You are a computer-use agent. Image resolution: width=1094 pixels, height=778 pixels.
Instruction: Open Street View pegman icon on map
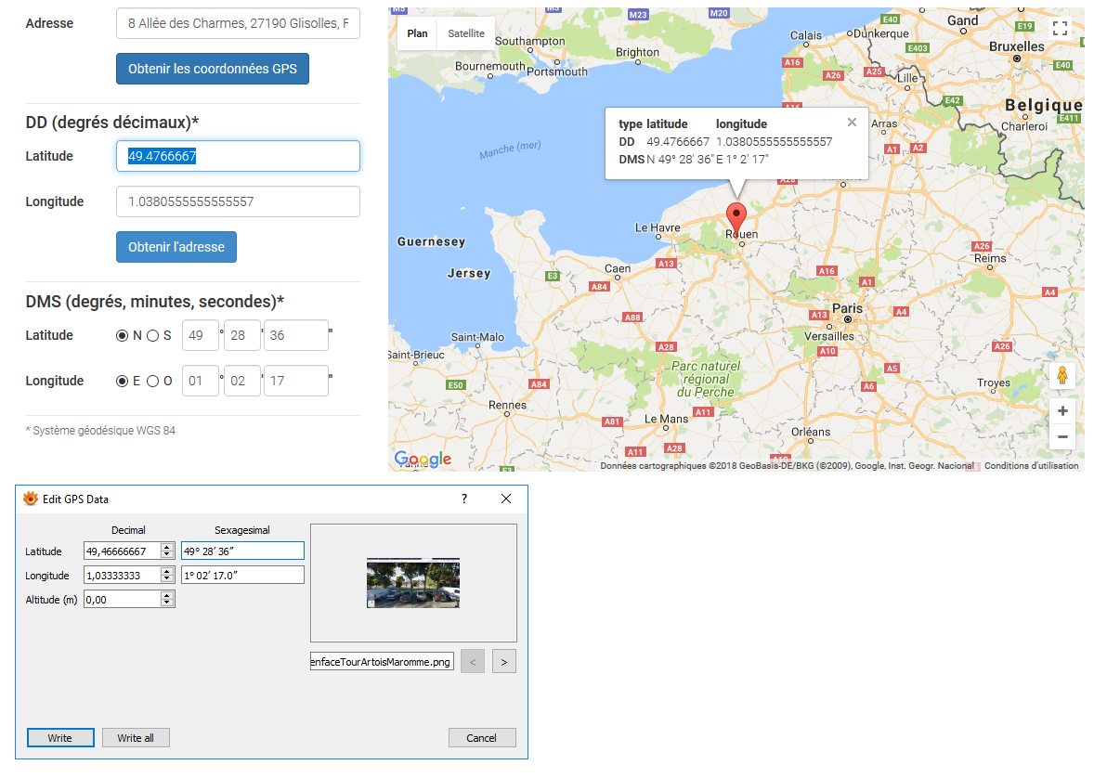point(1061,375)
